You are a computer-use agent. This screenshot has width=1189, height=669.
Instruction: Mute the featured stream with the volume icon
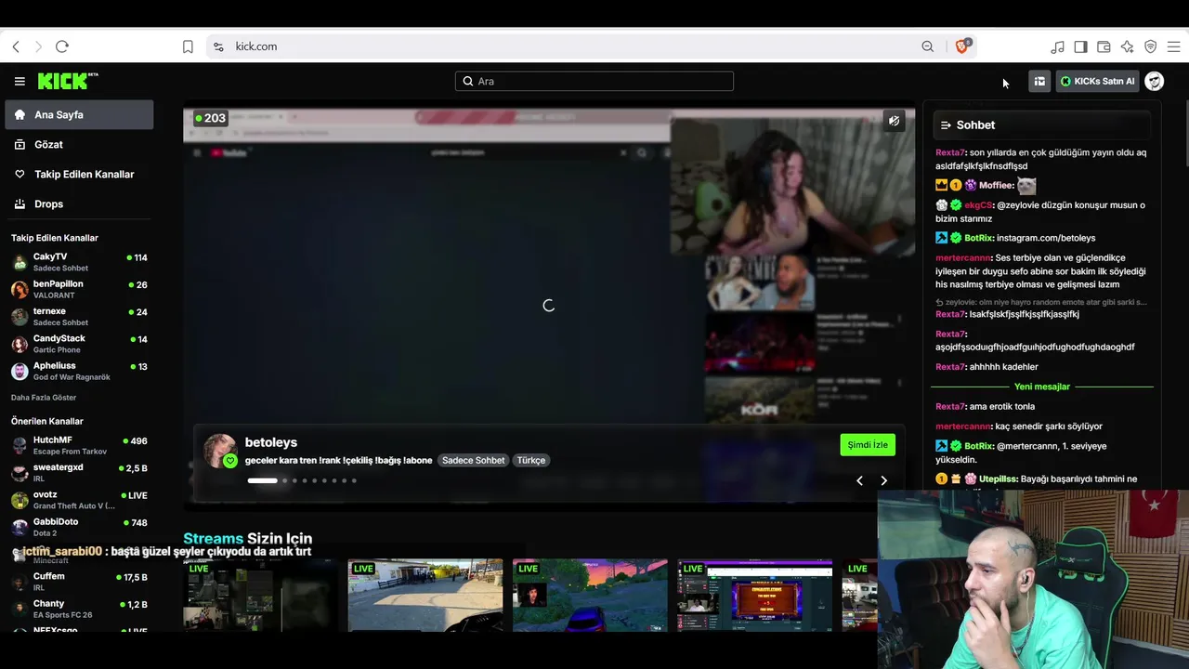894,121
